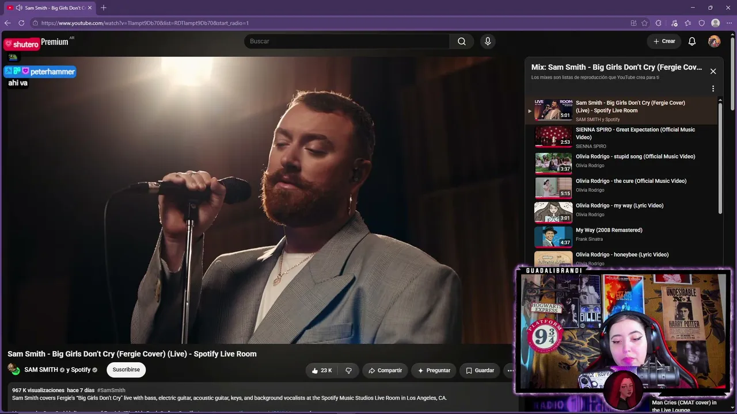The width and height of the screenshot is (737, 414).
Task: Click the browser shield icon
Action: click(702, 23)
